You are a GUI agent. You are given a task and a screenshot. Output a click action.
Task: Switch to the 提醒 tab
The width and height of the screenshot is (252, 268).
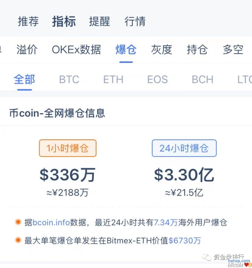(99, 22)
